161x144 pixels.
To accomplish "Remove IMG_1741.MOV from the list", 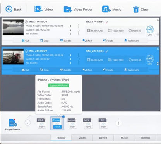I will pos(158,20).
